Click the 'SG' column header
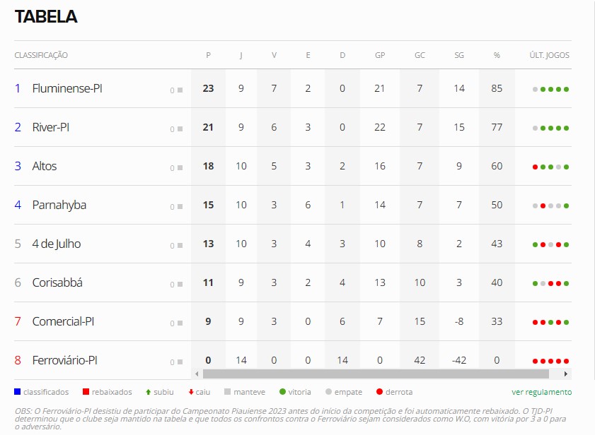Image resolution: width=595 pixels, height=435 pixels. 459,55
